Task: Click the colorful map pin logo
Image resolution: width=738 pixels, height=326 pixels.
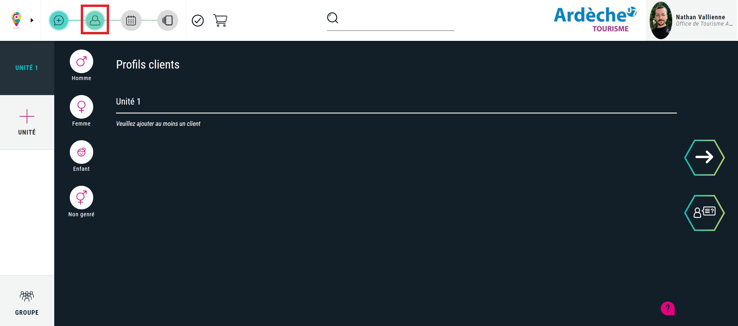Action: [x=16, y=20]
